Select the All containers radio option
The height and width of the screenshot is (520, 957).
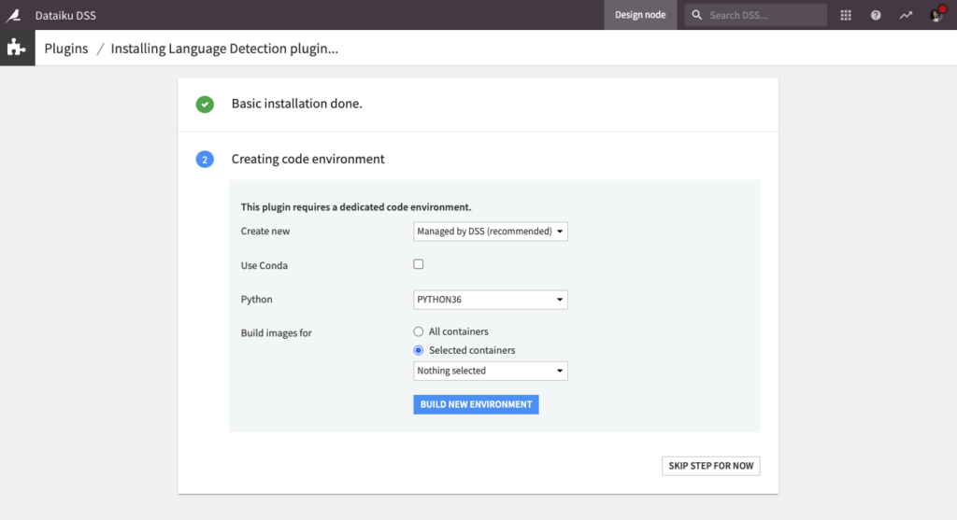(418, 331)
